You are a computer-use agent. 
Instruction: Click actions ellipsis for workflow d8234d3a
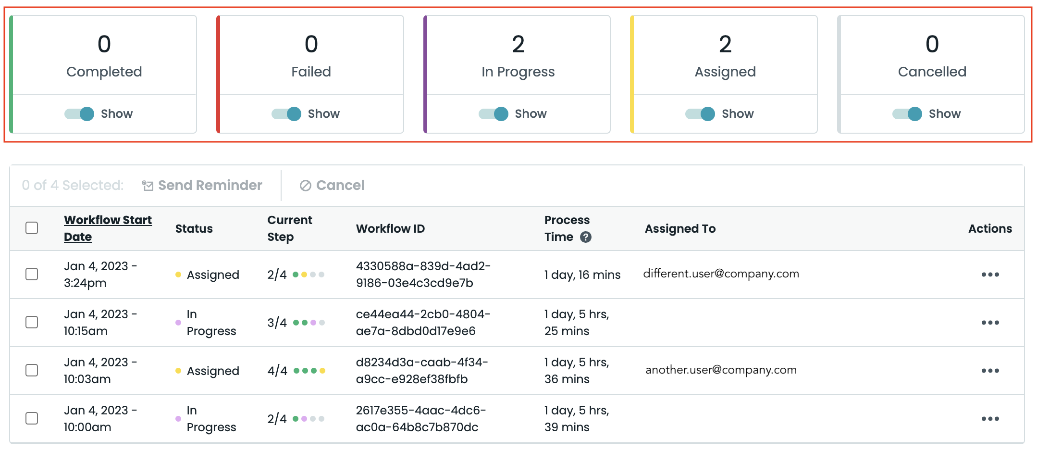pyautogui.click(x=990, y=371)
